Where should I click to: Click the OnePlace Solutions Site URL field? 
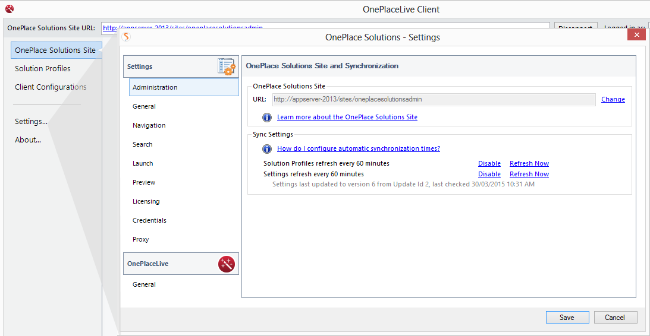pos(433,100)
